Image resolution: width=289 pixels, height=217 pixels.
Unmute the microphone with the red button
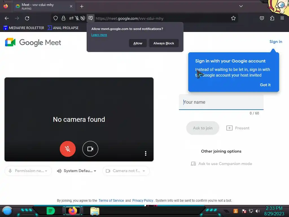coord(68,149)
